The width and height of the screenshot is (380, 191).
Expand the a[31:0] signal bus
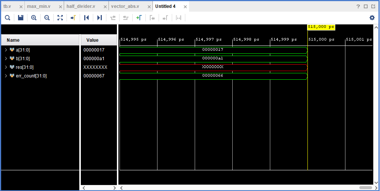point(6,50)
